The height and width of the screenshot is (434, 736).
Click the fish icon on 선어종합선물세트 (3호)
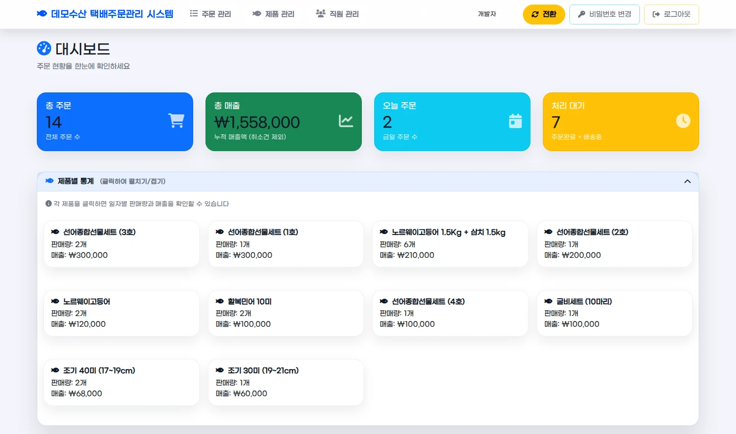coord(55,232)
